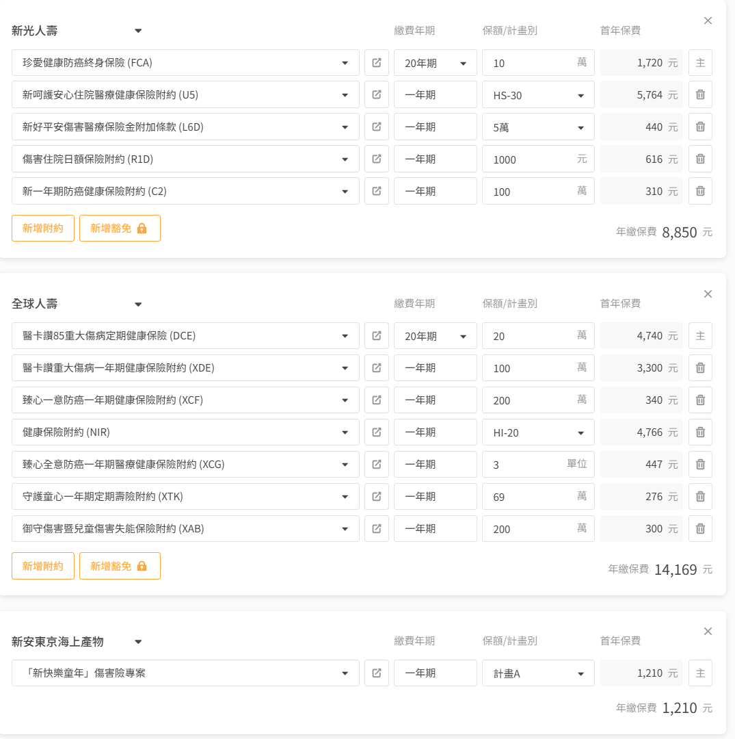Viewport: 735px width, 739px height.
Task: Click 新光人壽 annual total 8,850
Action: click(679, 233)
